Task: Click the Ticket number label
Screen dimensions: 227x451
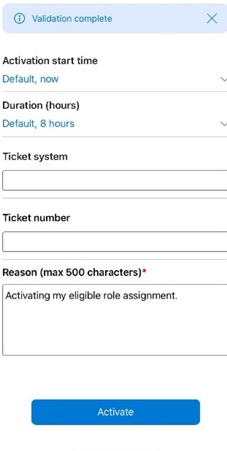Action: click(x=36, y=218)
